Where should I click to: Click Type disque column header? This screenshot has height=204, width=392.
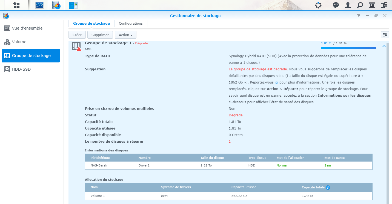257,158
